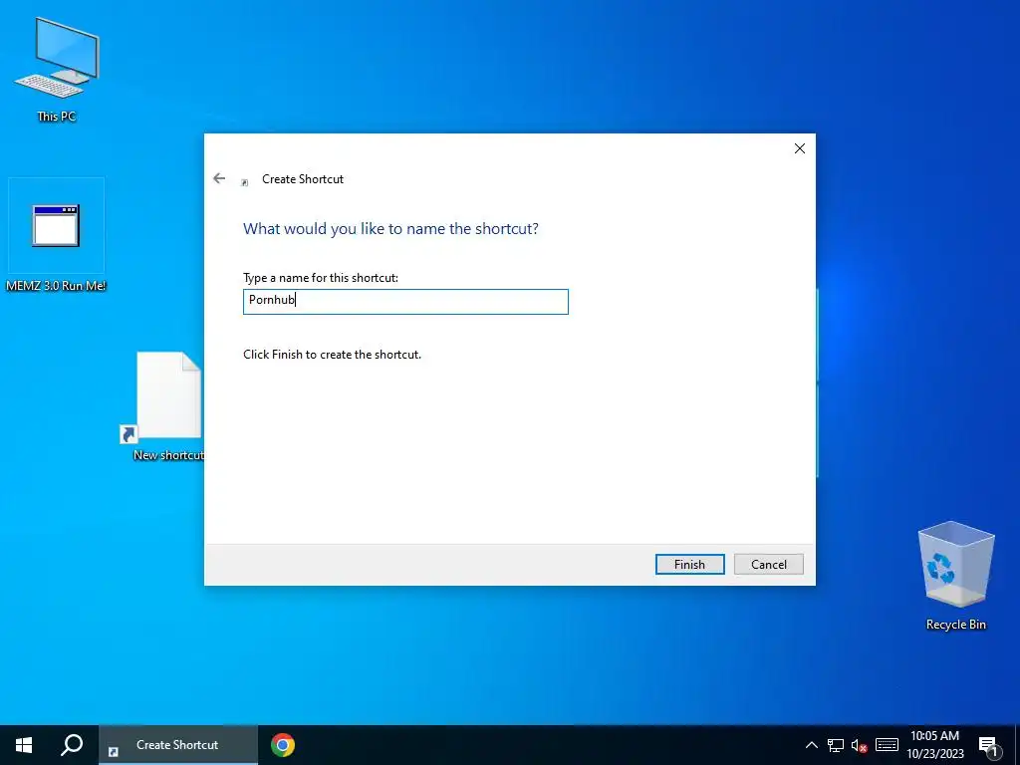Click the 'What would you like to name the shortcut?' heading
The height and width of the screenshot is (765, 1020).
tap(390, 228)
